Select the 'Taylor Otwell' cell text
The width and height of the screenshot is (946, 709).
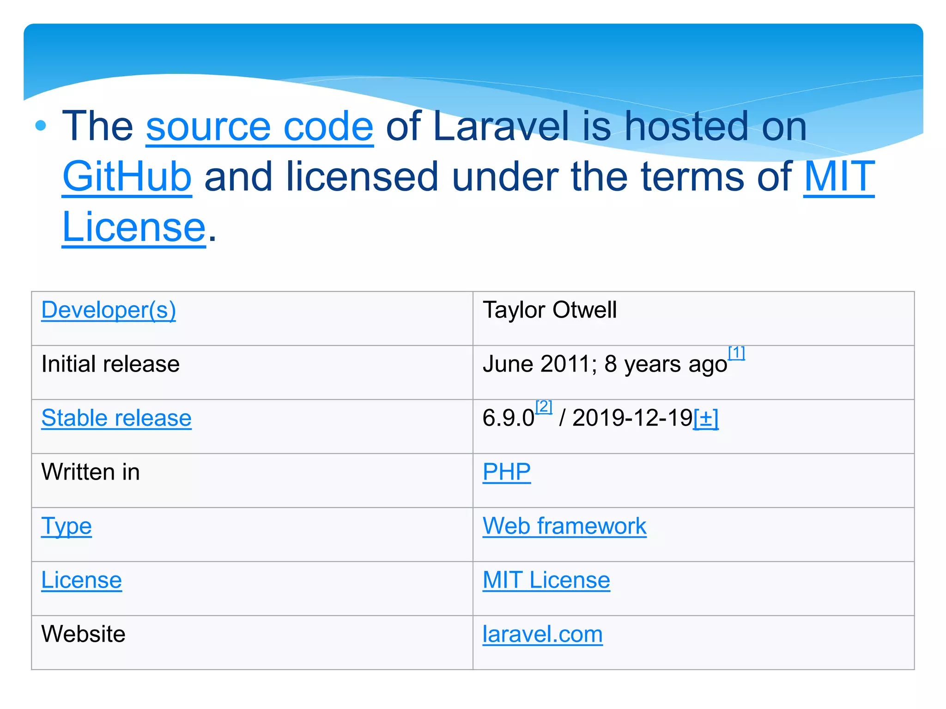[x=550, y=310]
